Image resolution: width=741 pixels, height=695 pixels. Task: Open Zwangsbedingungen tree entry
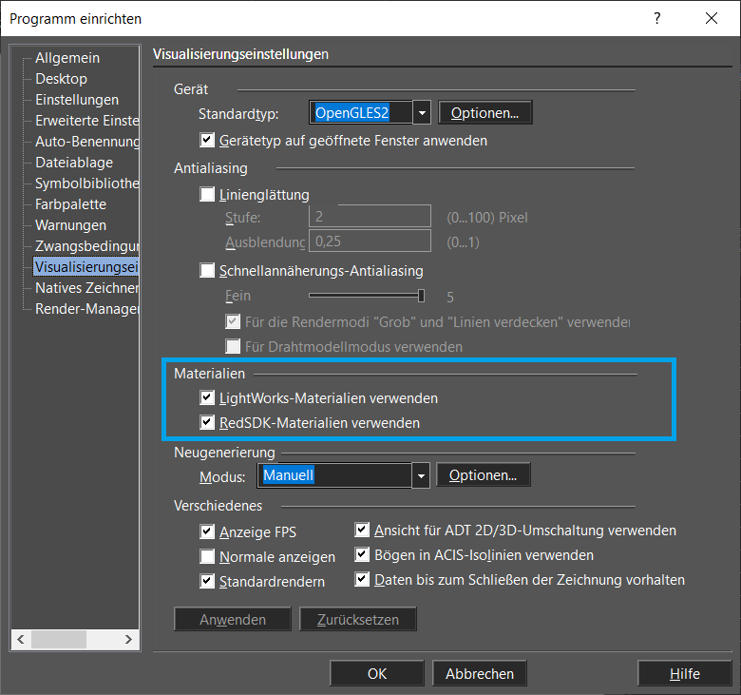[x=87, y=246]
